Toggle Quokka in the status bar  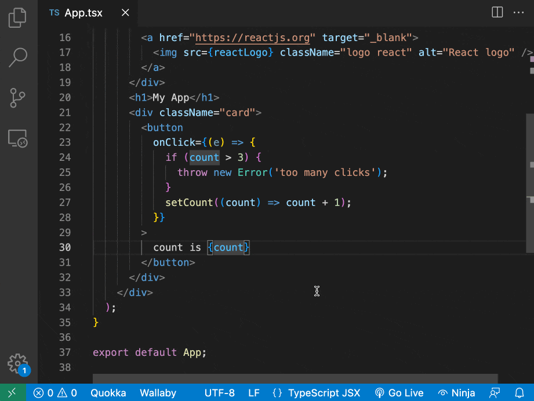click(108, 393)
